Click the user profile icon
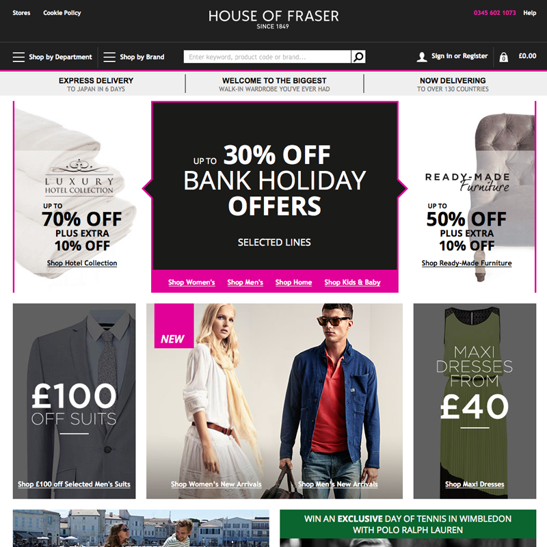 (x=422, y=57)
